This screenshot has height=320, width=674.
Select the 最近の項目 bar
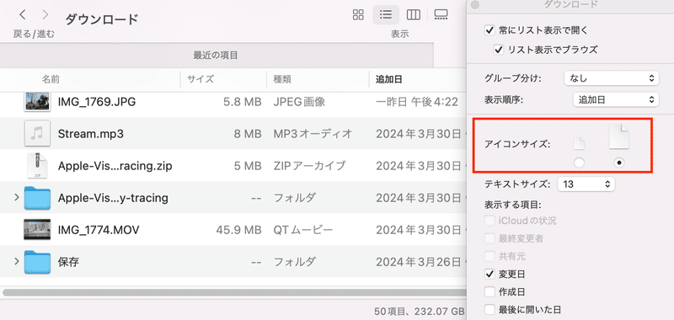[216, 55]
